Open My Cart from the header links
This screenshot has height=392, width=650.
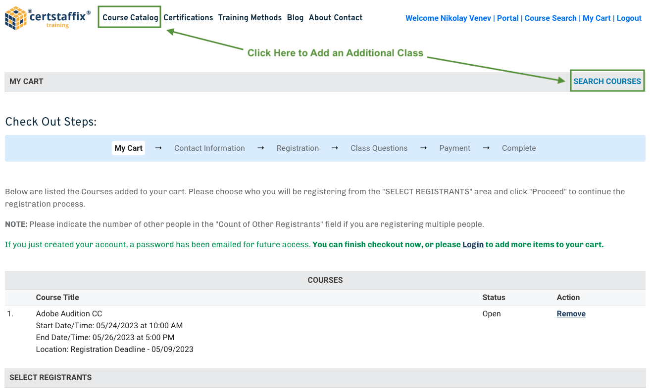click(597, 18)
